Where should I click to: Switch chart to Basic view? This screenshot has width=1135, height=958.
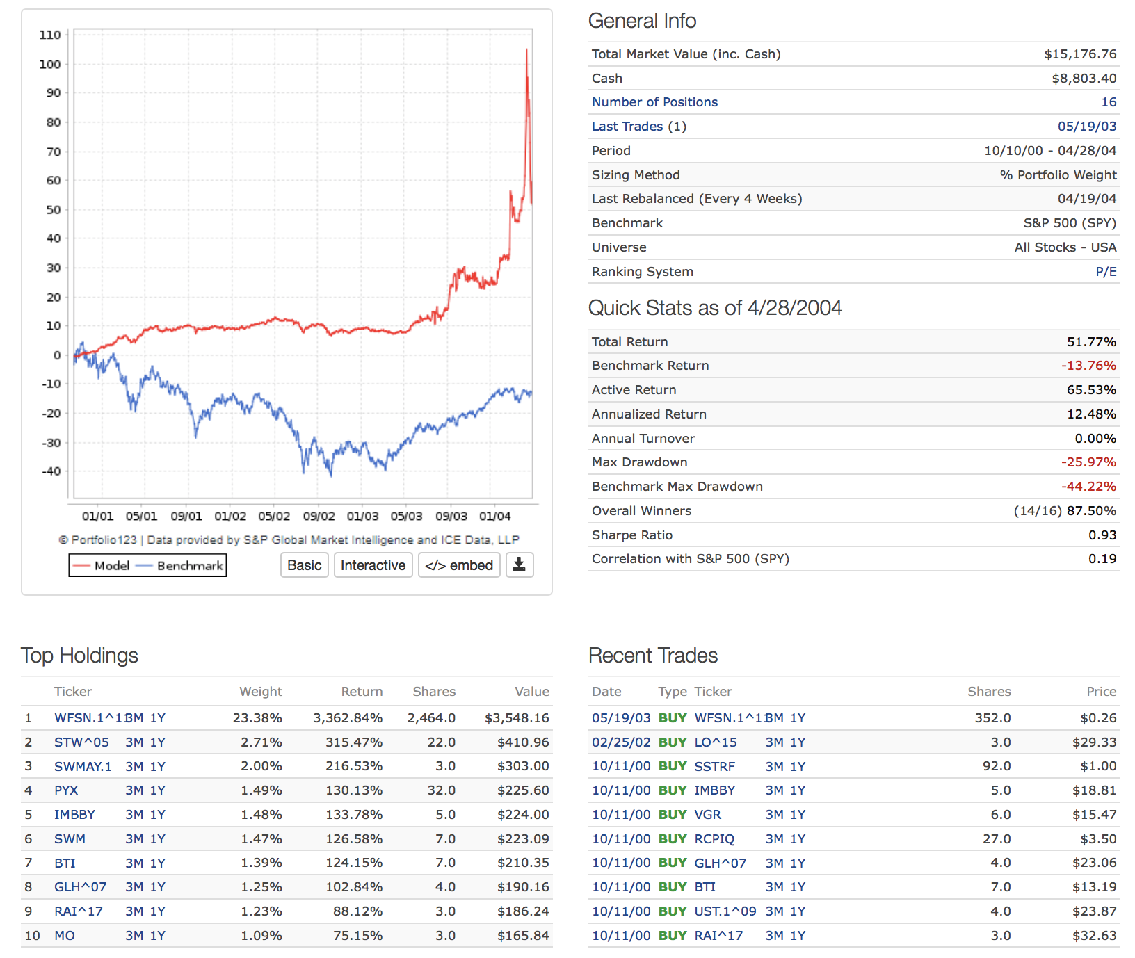tap(304, 565)
